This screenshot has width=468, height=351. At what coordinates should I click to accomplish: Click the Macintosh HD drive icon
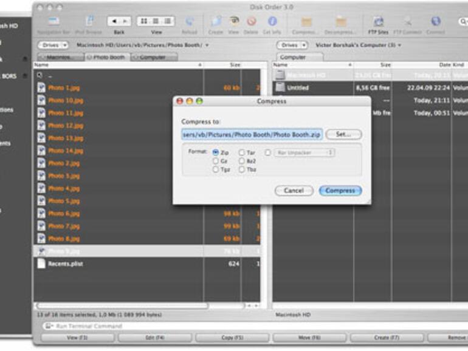click(280, 75)
